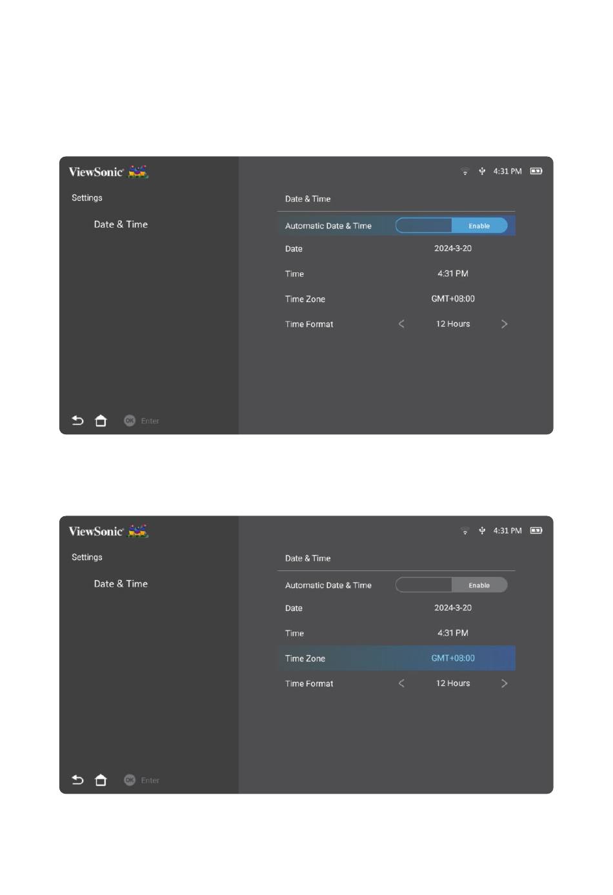Click the 12 Hours value in the lower screen
The width and height of the screenshot is (613, 895).
pyautogui.click(x=453, y=683)
